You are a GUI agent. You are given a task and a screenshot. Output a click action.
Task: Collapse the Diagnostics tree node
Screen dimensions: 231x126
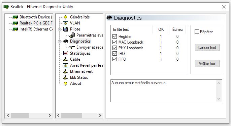(x=59, y=42)
